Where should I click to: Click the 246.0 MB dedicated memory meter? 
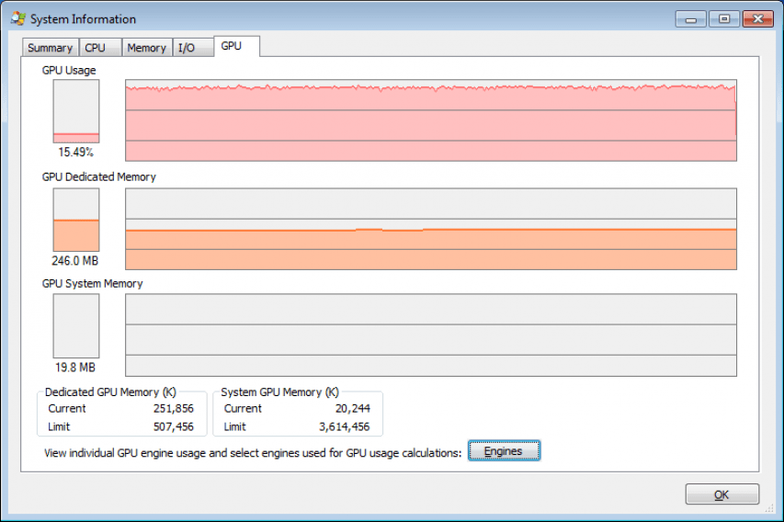[76, 220]
